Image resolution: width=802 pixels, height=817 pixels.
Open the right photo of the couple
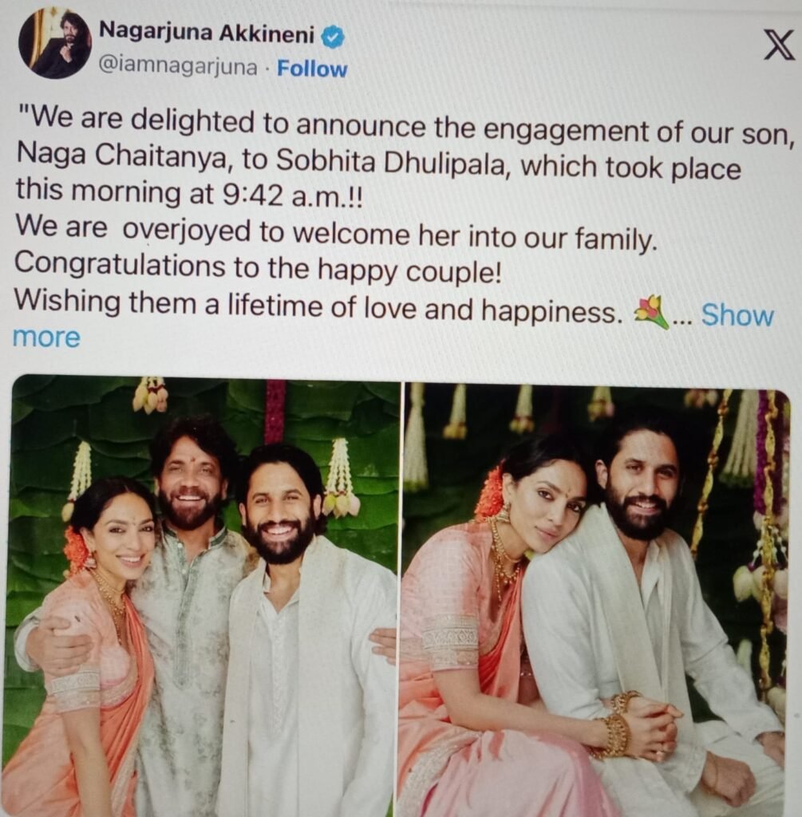tap(594, 599)
